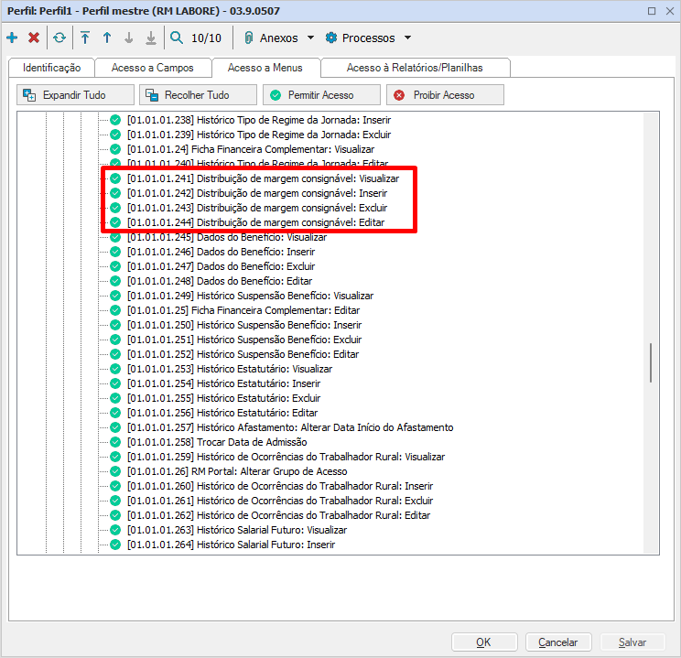Go to last record arrow icon

151,38
